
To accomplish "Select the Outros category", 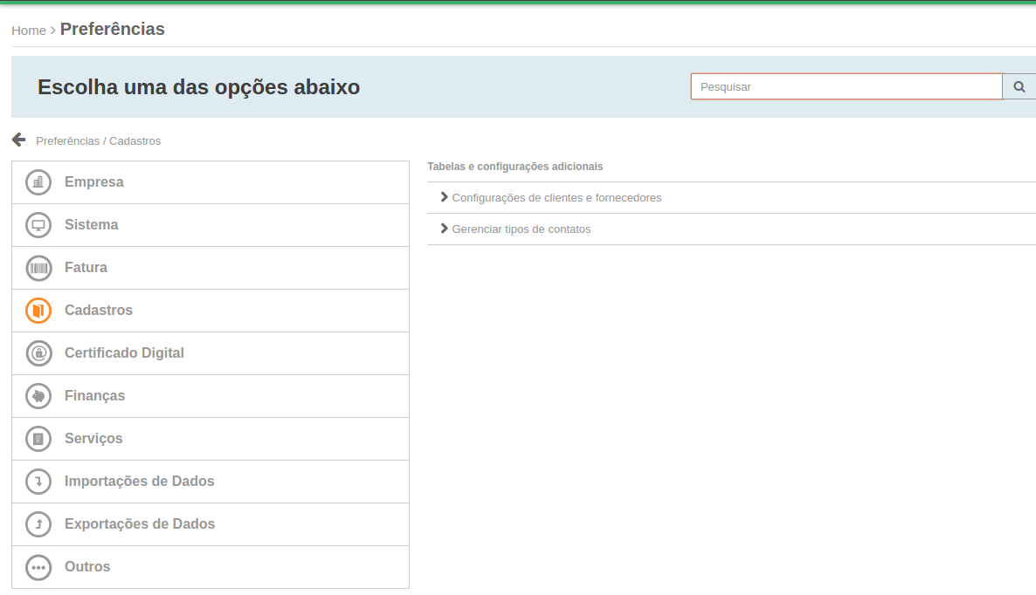I will point(211,566).
